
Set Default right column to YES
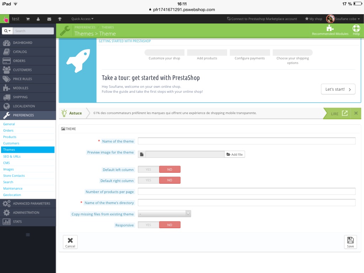[x=149, y=180]
